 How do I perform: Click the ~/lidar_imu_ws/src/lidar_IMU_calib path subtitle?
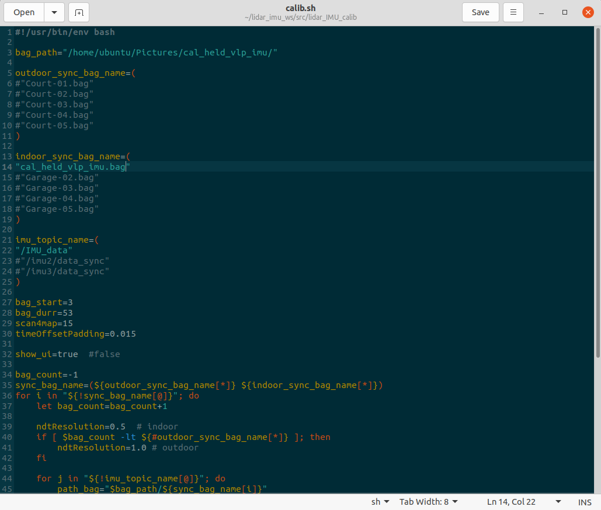300,18
